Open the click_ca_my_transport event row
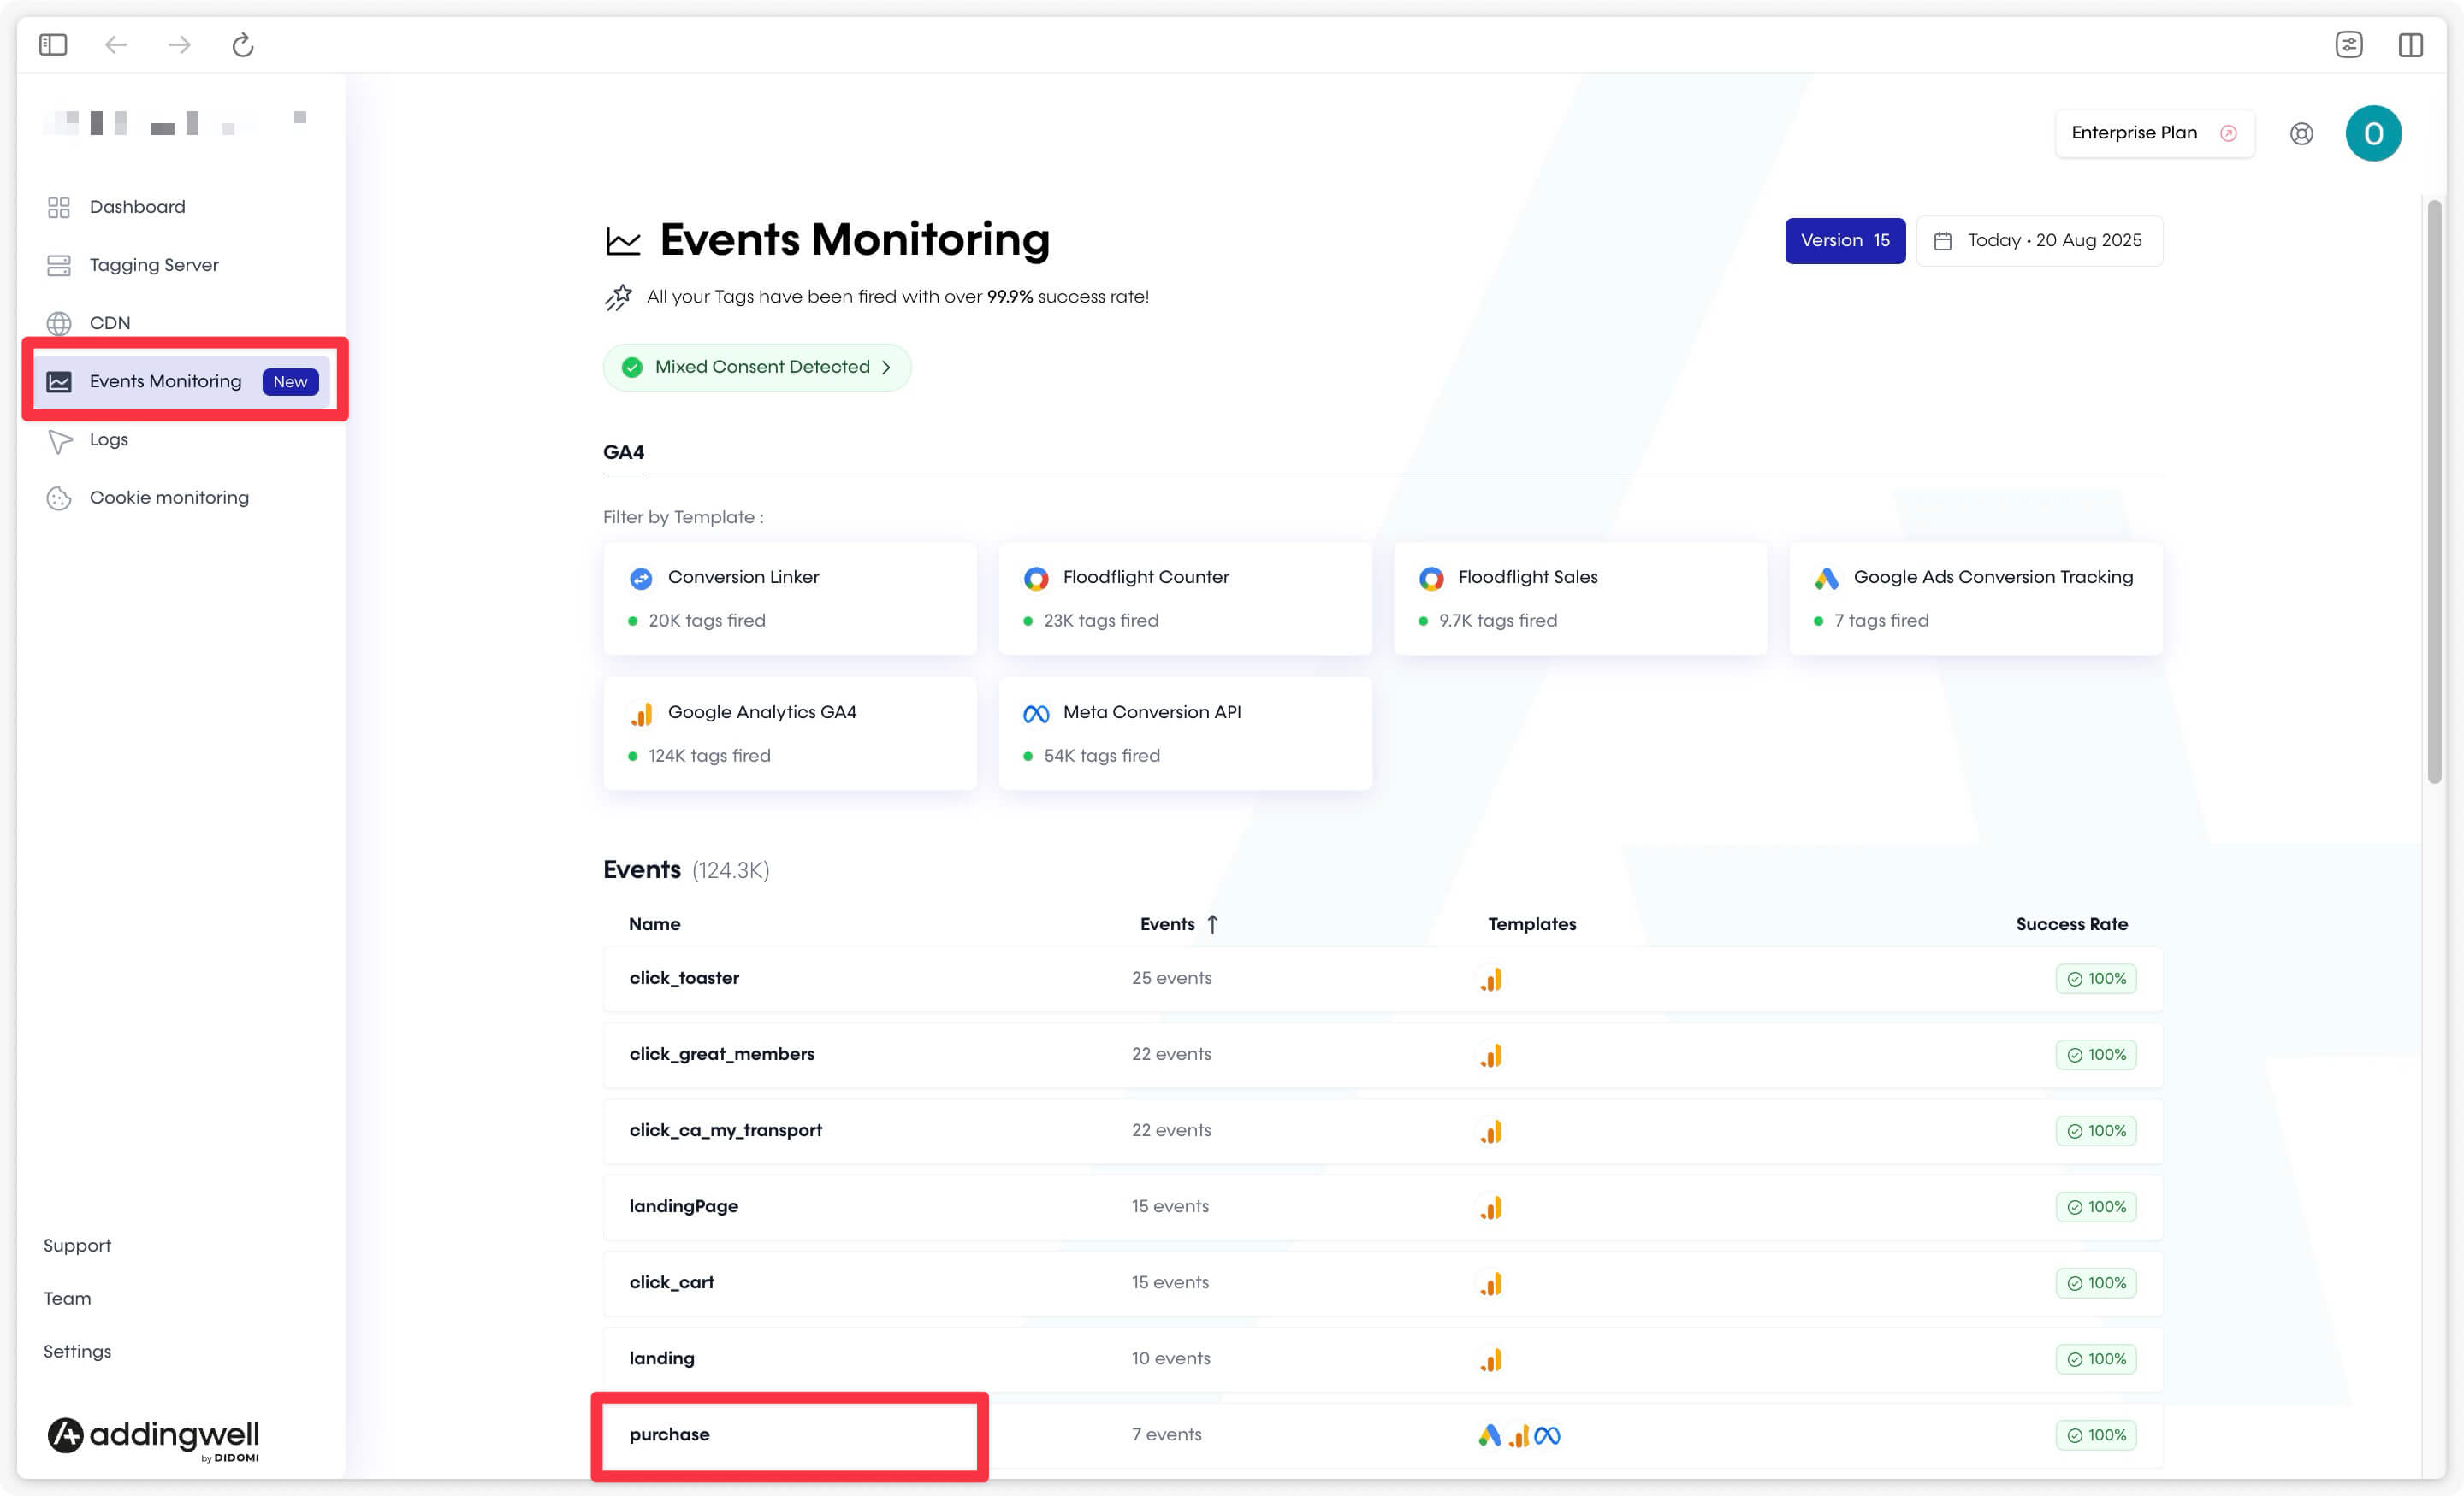 tap(1383, 1131)
